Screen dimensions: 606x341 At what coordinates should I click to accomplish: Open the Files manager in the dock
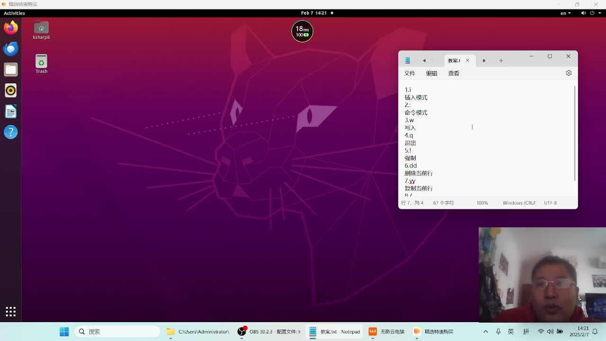pyautogui.click(x=10, y=69)
